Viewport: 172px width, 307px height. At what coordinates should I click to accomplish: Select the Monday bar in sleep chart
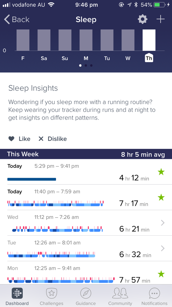[86, 40]
